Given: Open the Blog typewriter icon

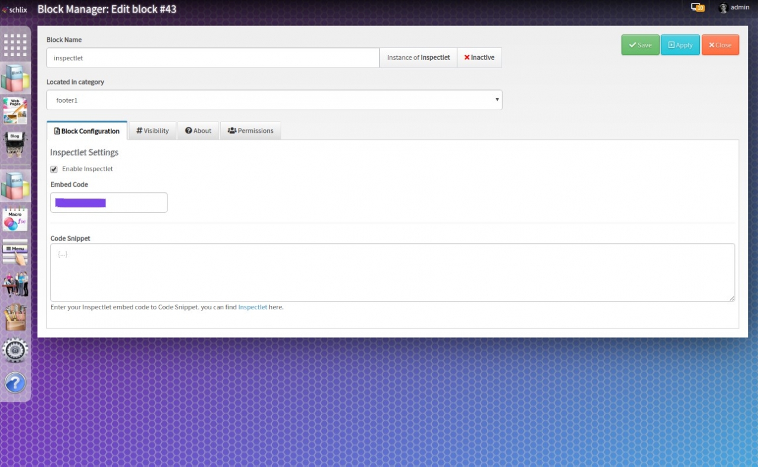Looking at the screenshot, I should point(15,145).
